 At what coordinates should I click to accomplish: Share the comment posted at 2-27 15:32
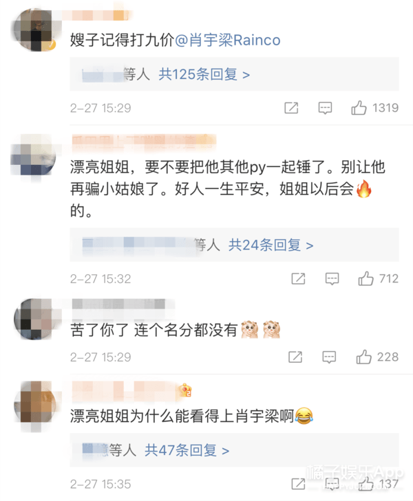[x=298, y=278]
